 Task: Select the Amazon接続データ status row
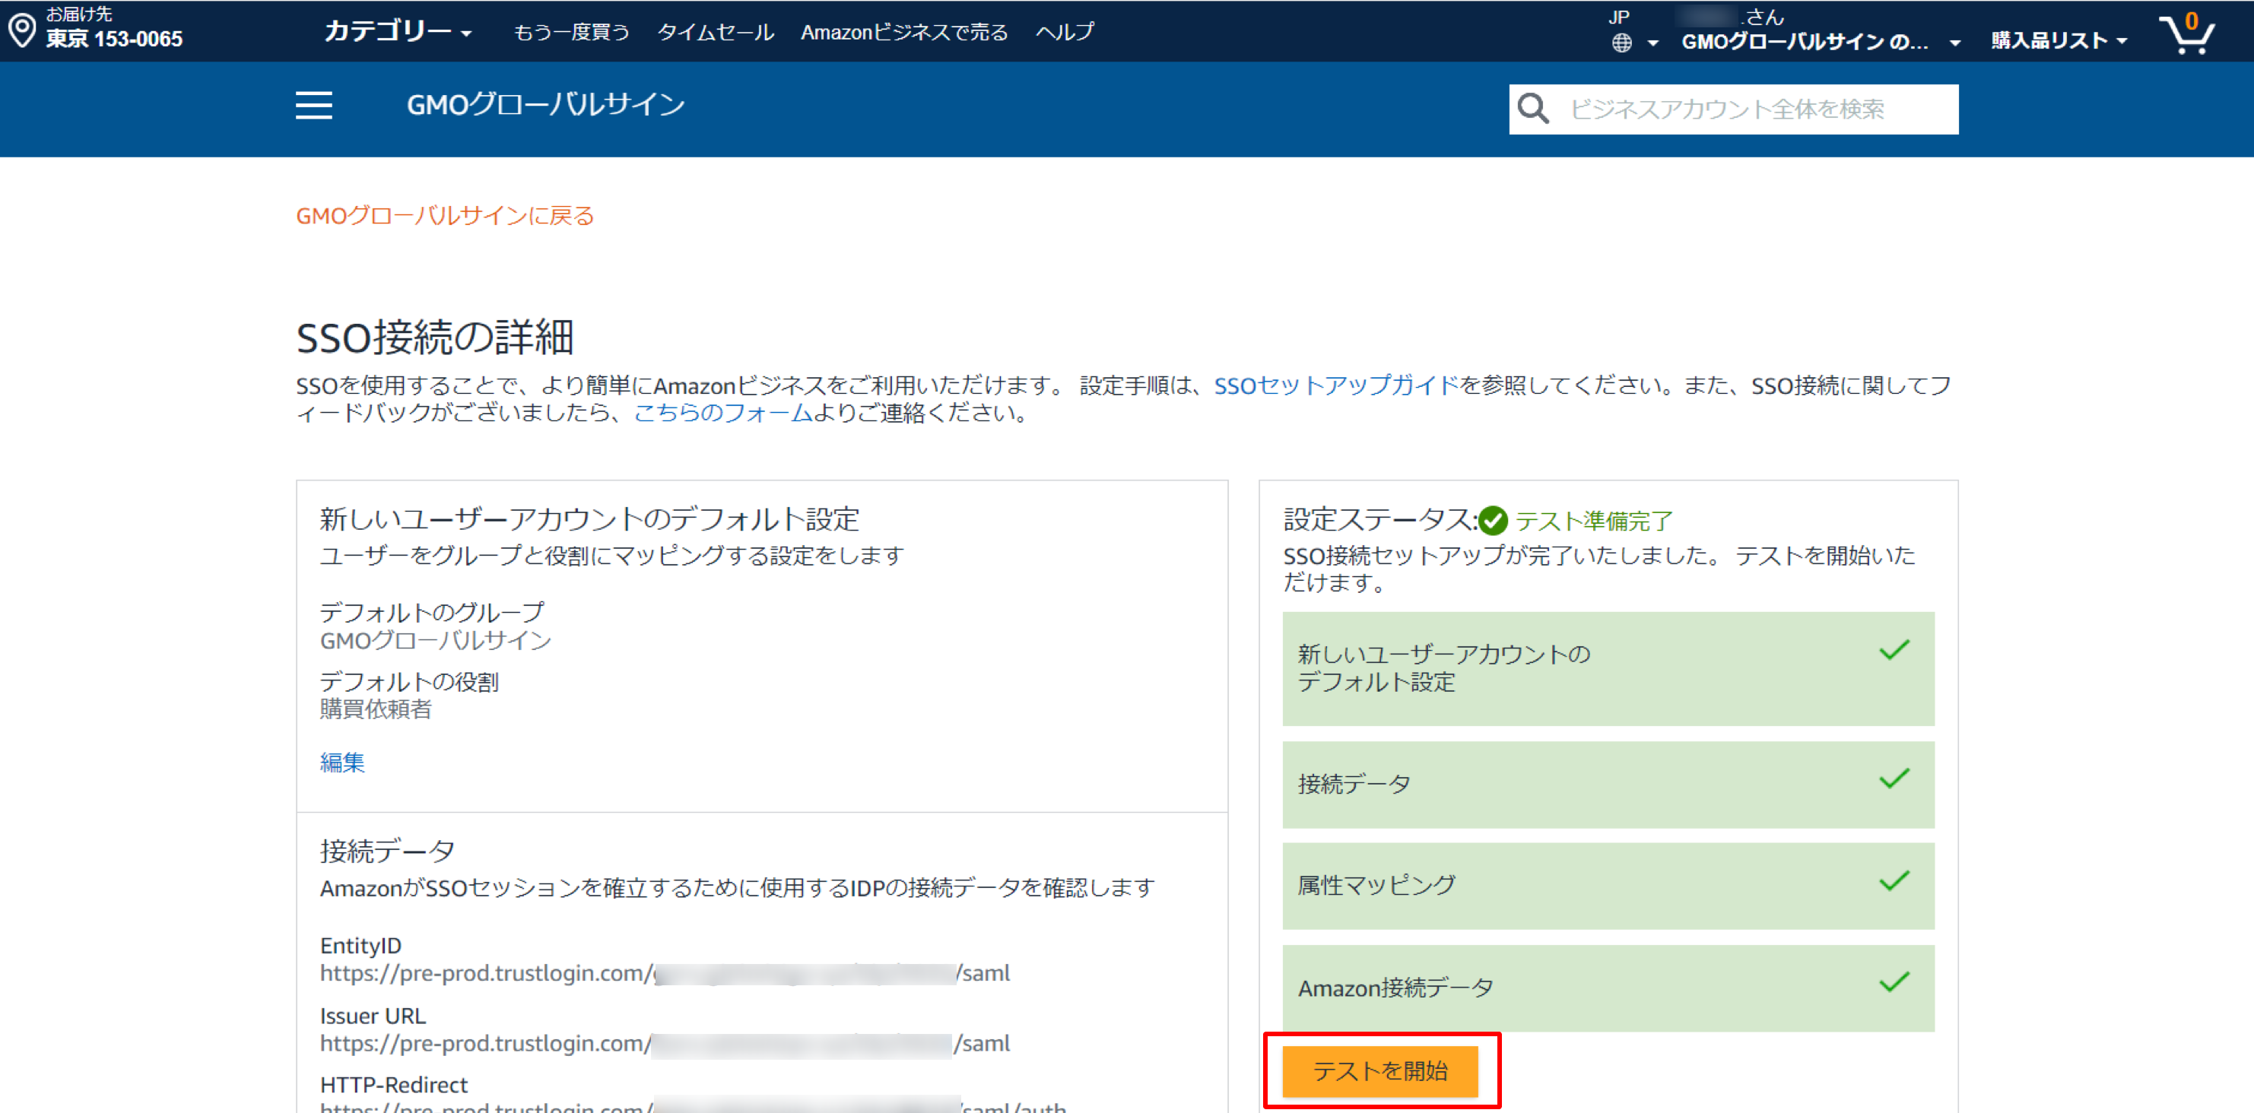tap(1608, 988)
